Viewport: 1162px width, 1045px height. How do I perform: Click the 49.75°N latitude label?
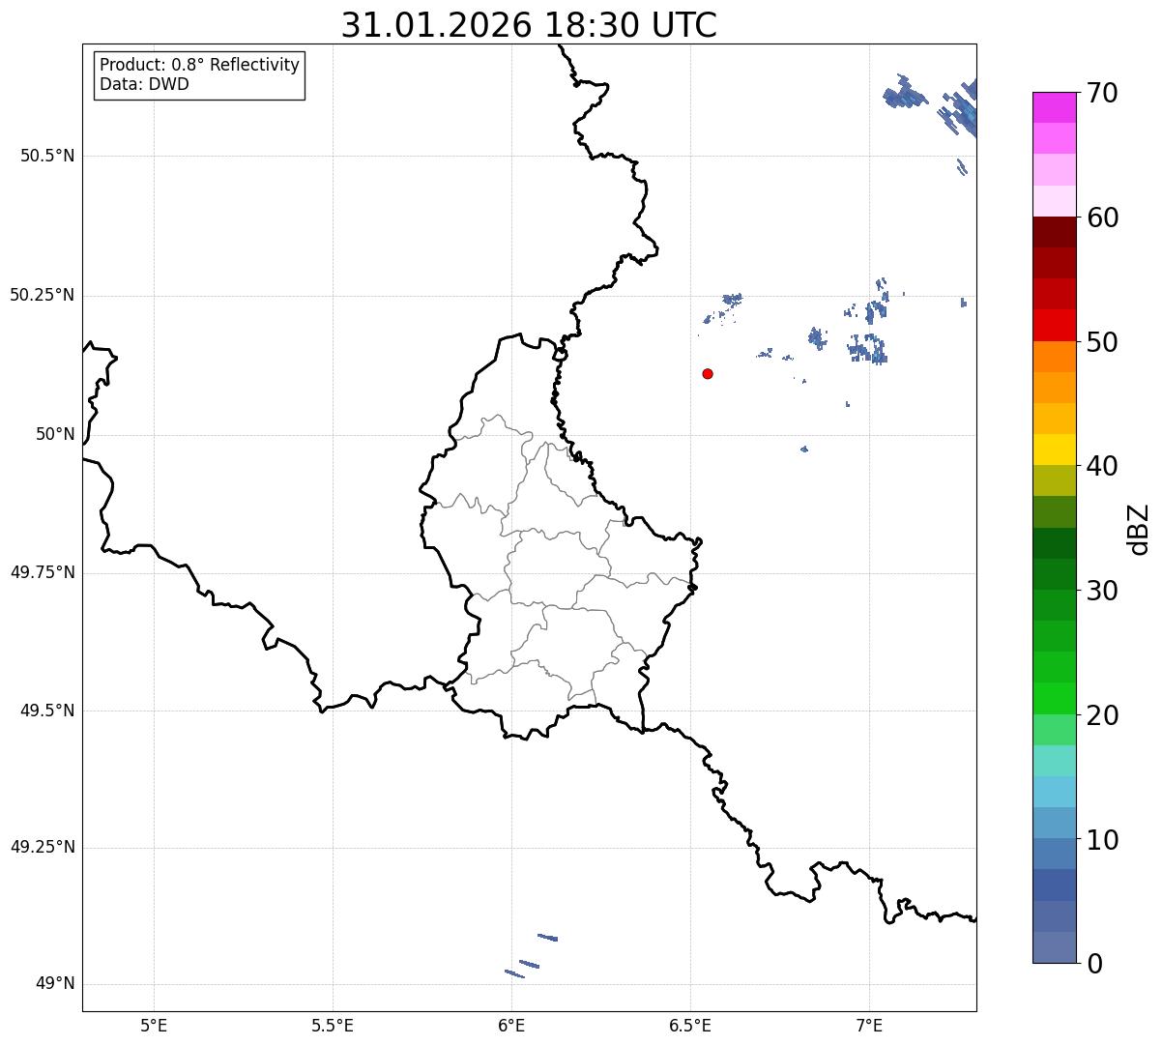[43, 572]
